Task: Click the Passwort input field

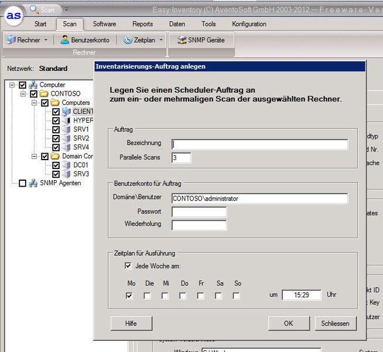Action: pos(199,211)
